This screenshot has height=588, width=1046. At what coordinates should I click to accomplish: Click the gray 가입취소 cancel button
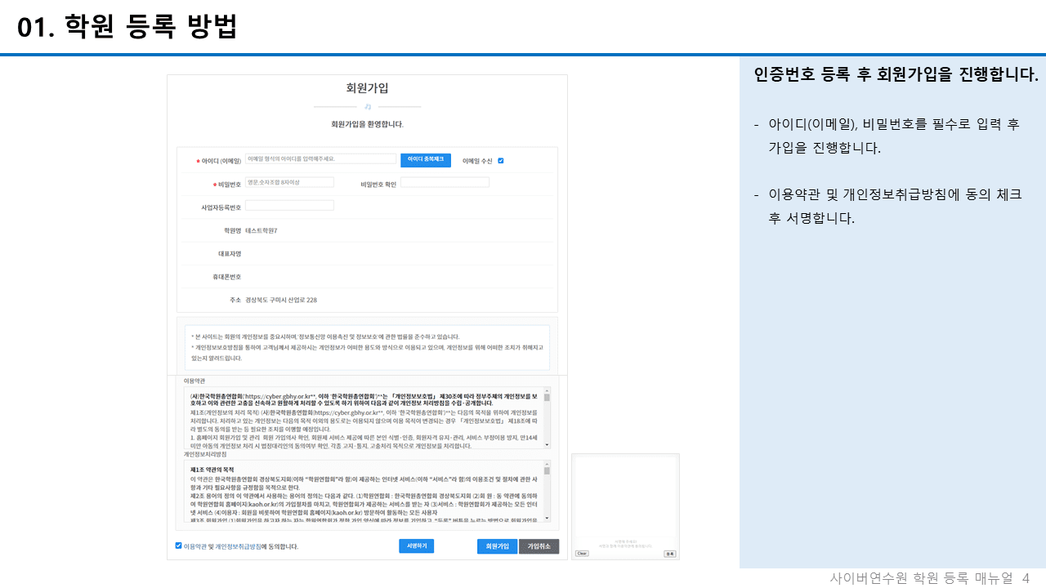(x=539, y=546)
